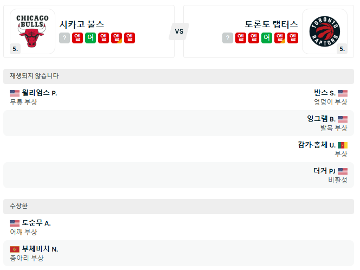Screen dimensions: 360x270
Task: Click the Bulls' first red 엘 form badge
Action: [x=78, y=38]
